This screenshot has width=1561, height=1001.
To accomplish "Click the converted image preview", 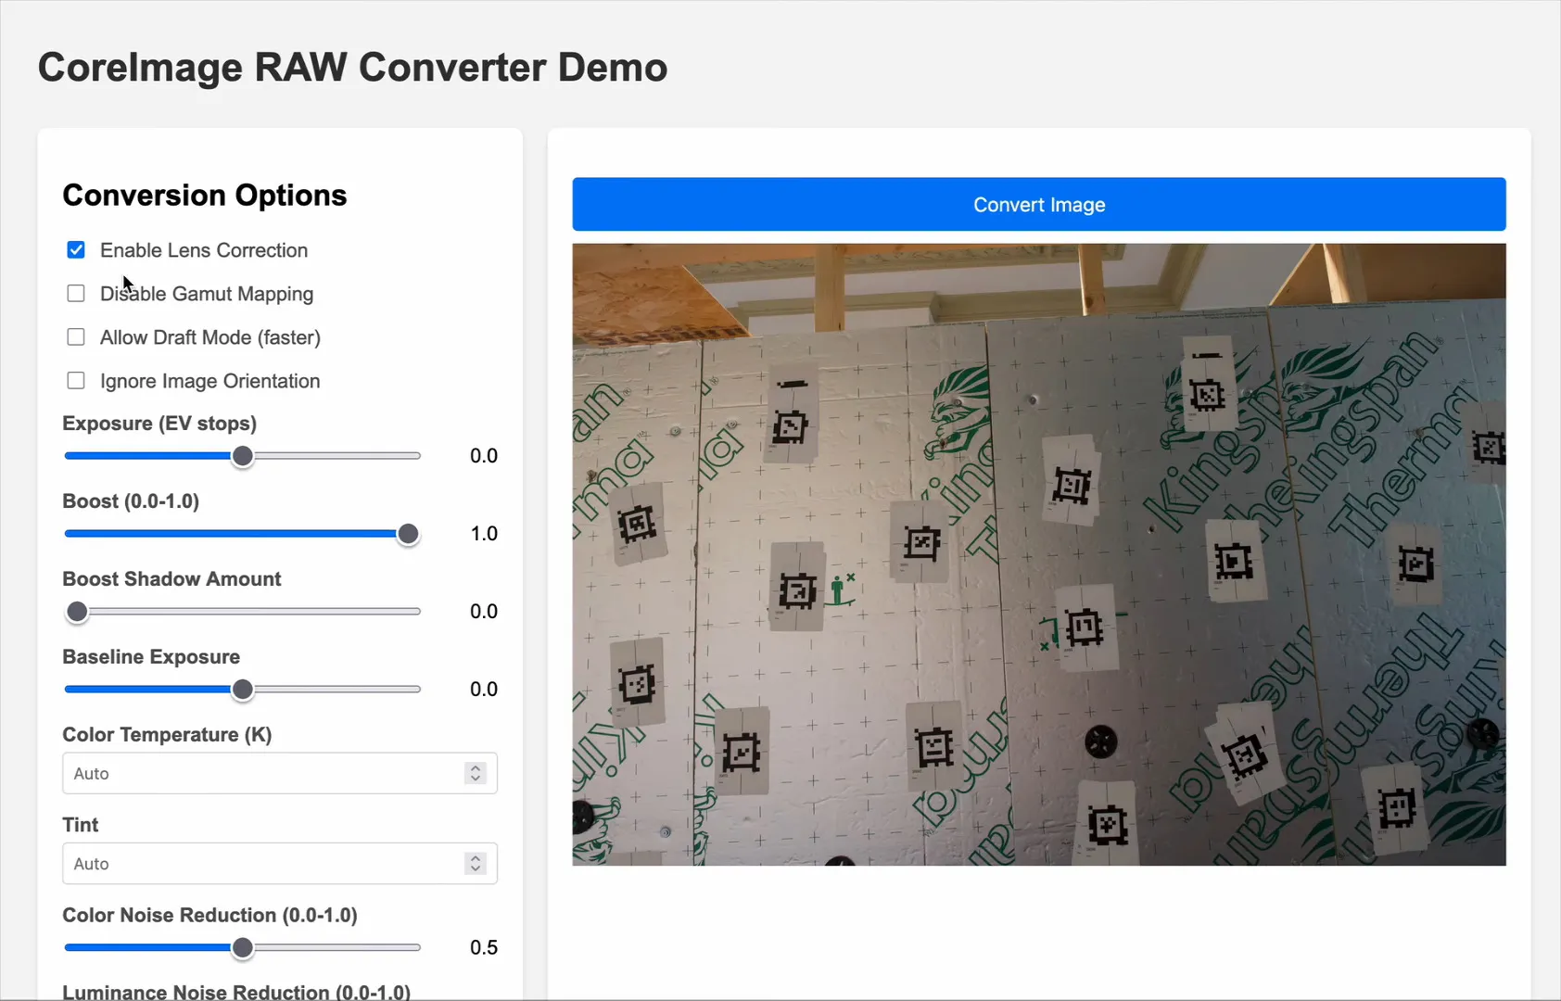I will tap(1038, 553).
